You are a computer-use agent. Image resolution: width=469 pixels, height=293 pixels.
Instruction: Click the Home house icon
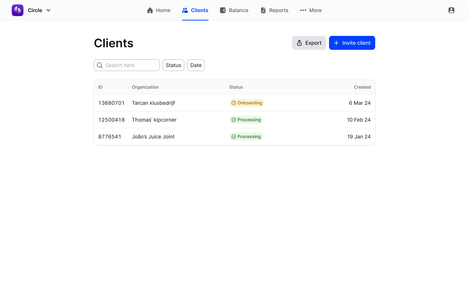(150, 10)
